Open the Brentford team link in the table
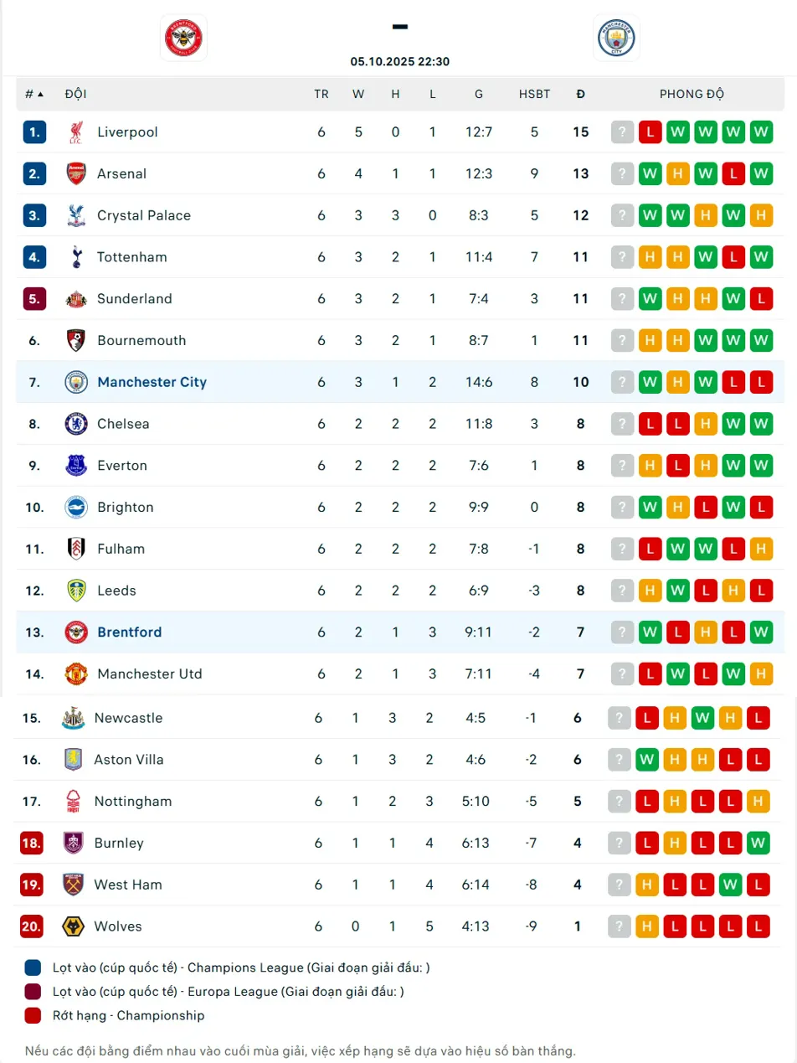 [129, 632]
